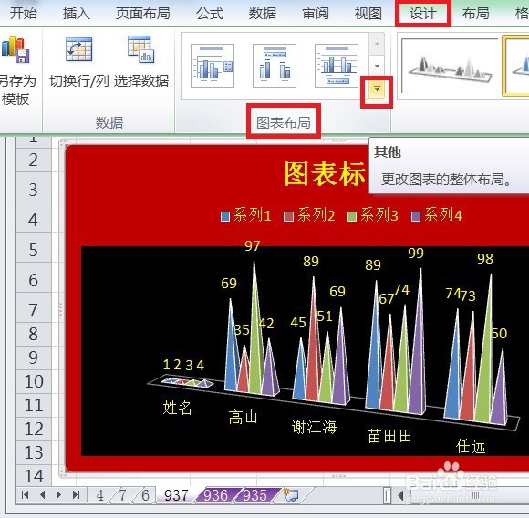Click the horizontal scrollbar left arrow
This screenshot has width=529, height=518.
click(400, 496)
